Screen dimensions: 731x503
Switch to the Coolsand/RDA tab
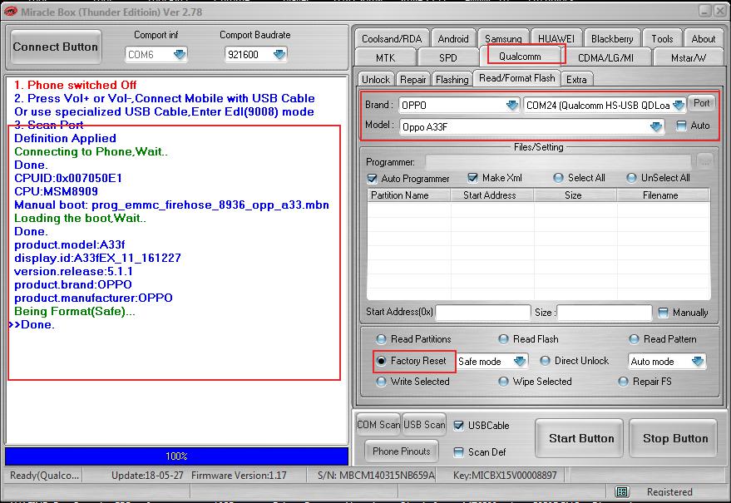(392, 39)
